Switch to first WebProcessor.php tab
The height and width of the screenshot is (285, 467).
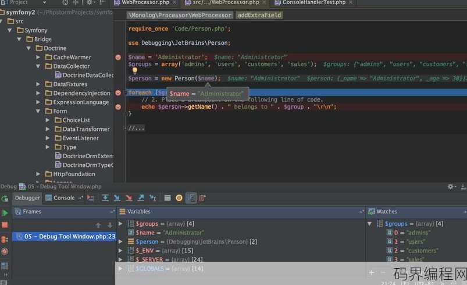(x=145, y=2)
